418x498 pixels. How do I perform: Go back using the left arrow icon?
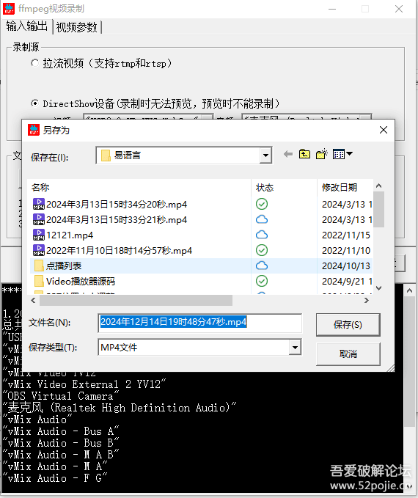(x=288, y=154)
